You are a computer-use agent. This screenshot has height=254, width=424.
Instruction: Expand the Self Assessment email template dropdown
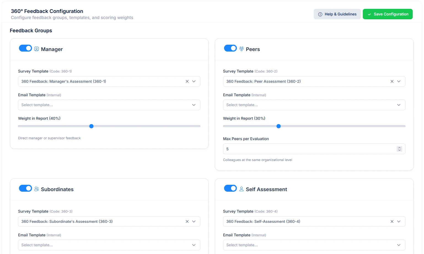314,245
